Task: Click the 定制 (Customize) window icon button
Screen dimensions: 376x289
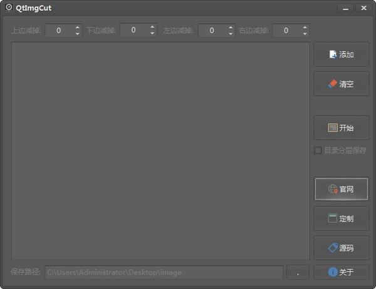Action: tap(342, 218)
